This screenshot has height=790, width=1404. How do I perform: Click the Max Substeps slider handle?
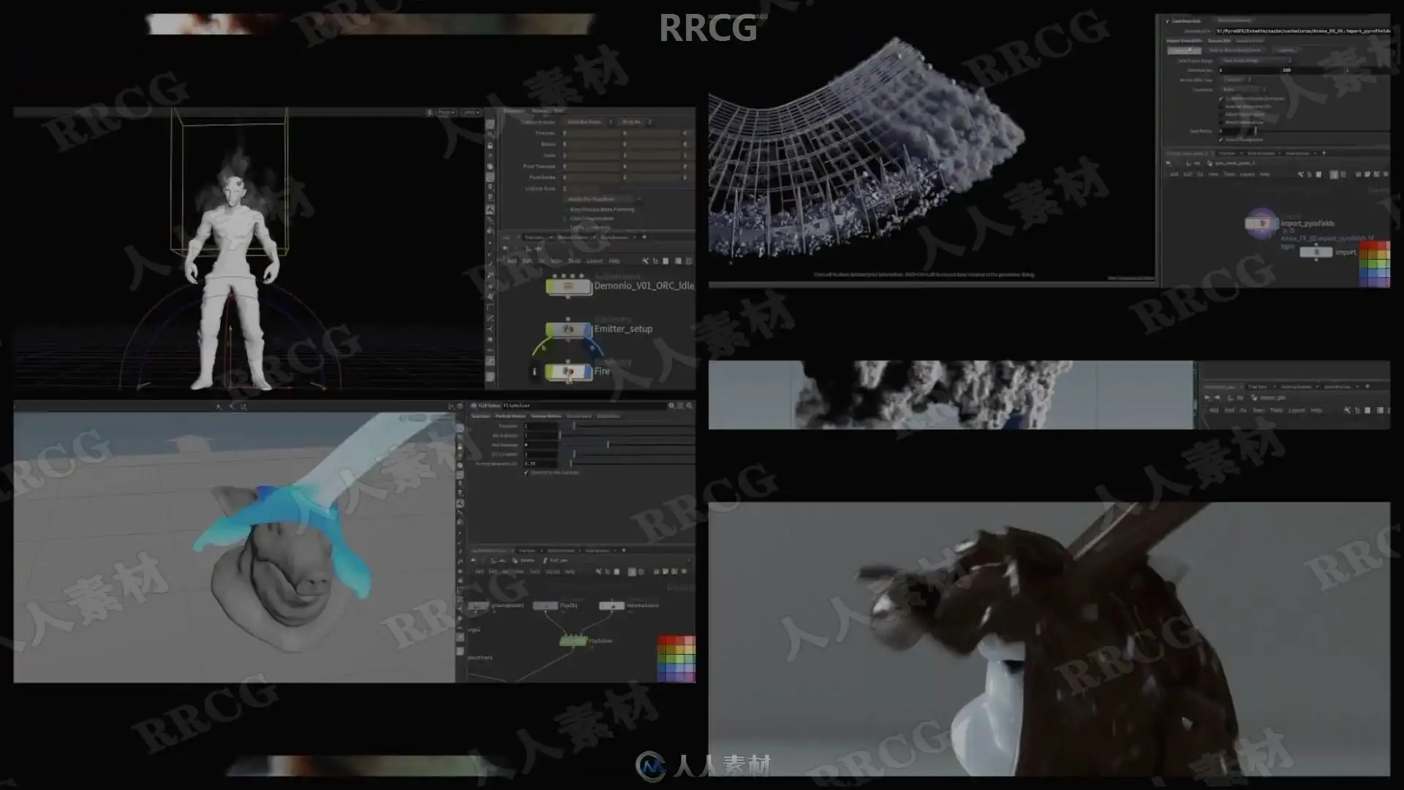pos(608,445)
